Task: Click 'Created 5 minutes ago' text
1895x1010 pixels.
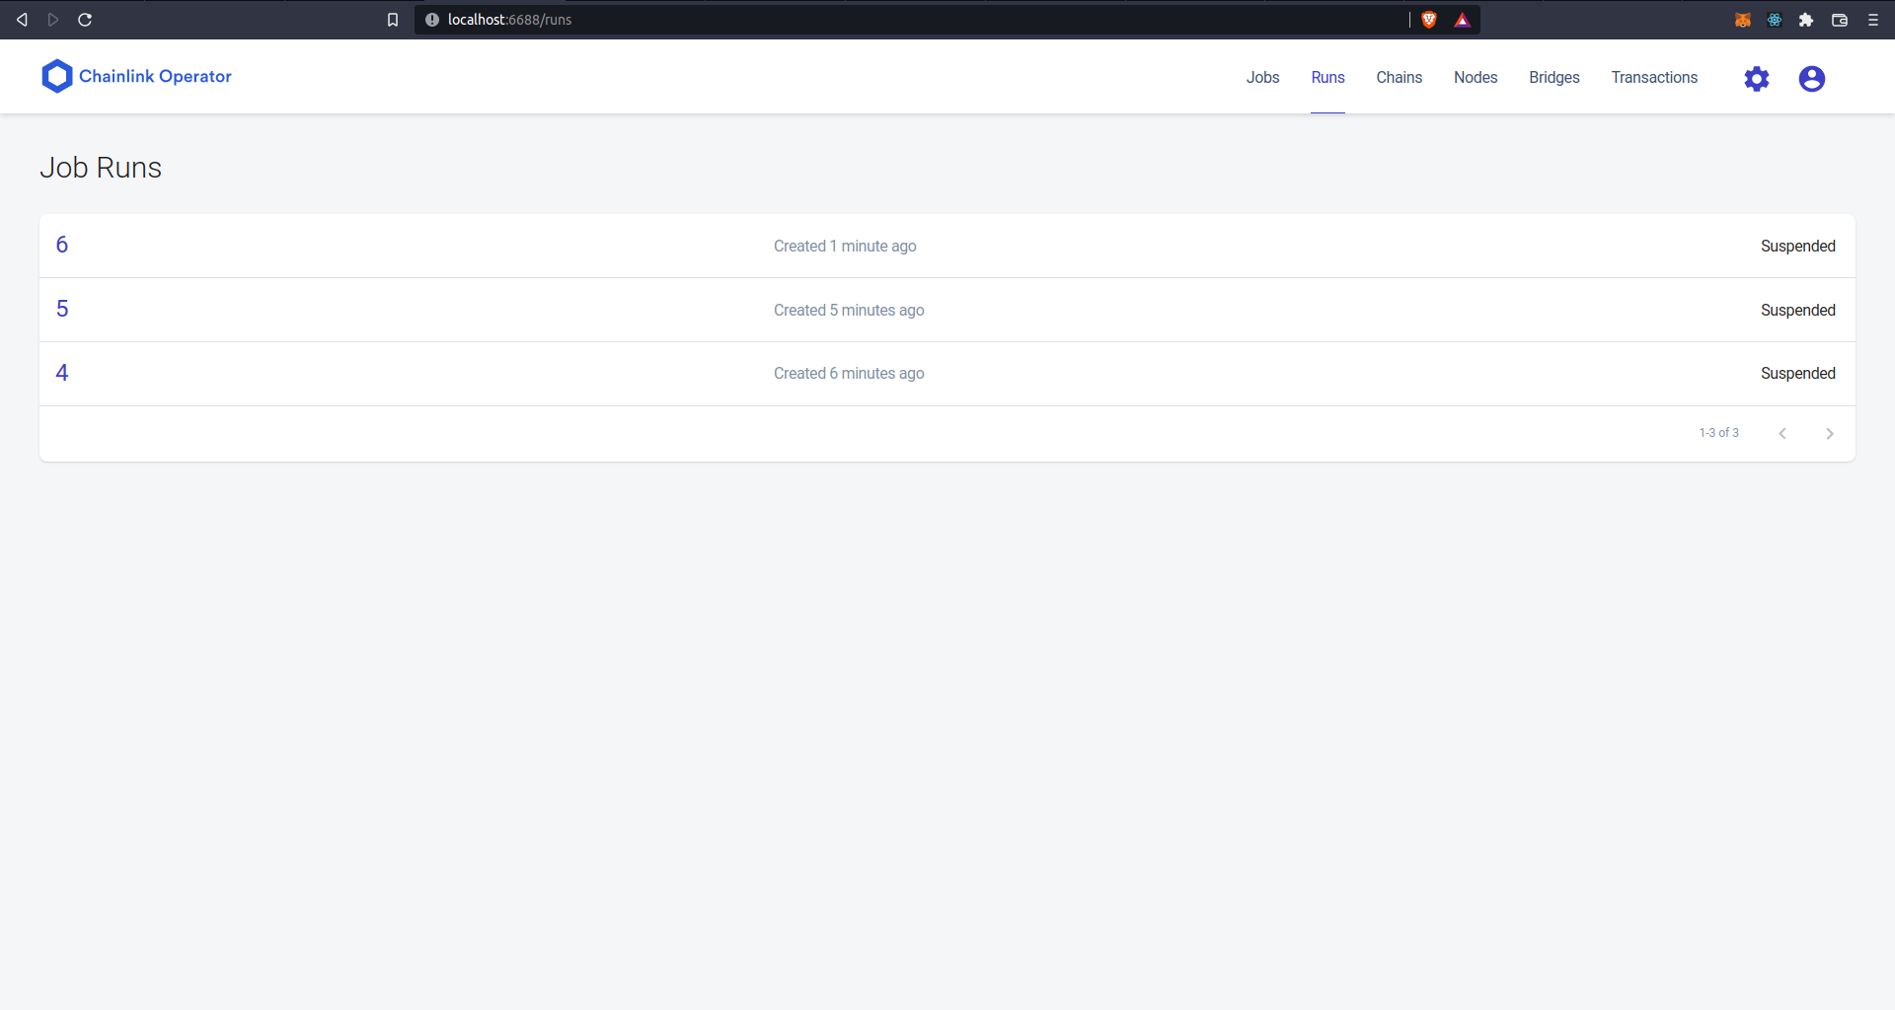Action: (849, 310)
